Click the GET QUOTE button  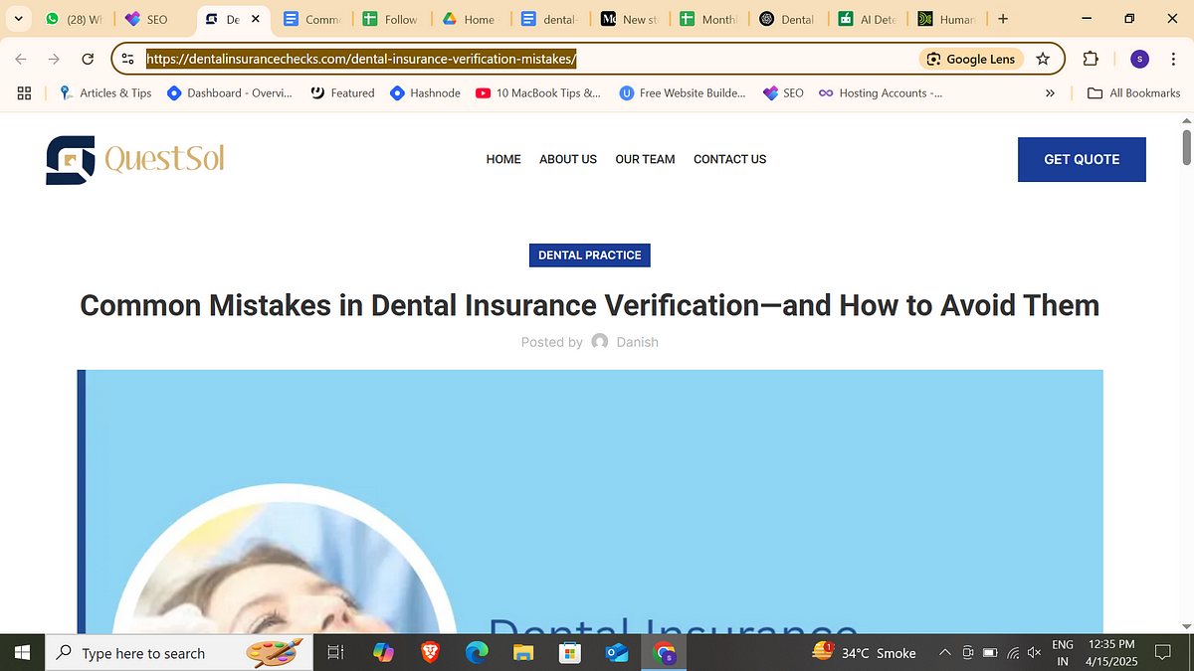[x=1082, y=159]
